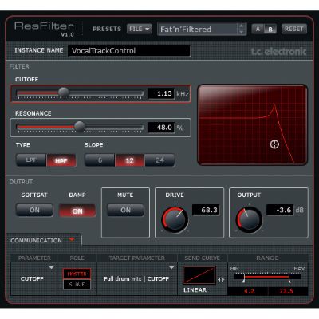Screen dimensions: 319x319
Task: Switch to the A preset slot
Action: tap(258, 29)
